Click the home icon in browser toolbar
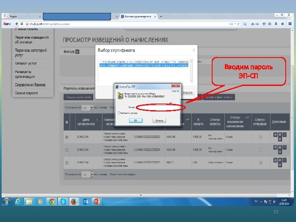 [x=282, y=24]
